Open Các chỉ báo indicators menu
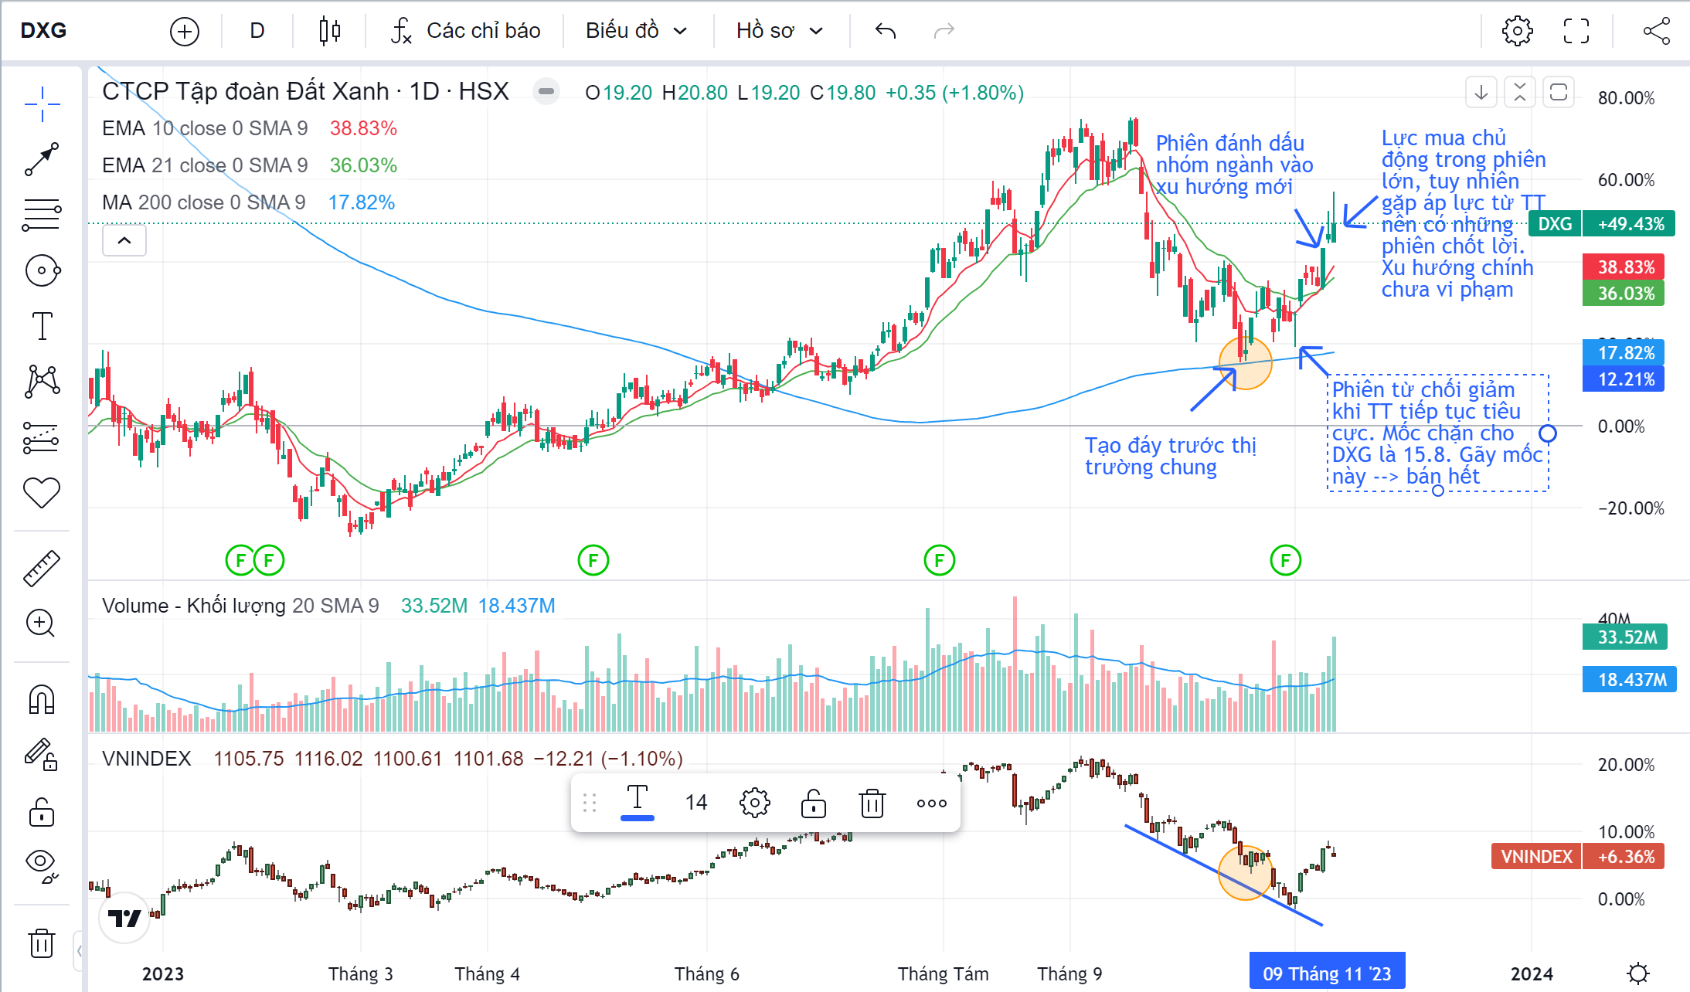Screen dimensions: 1690x992 point(466,31)
